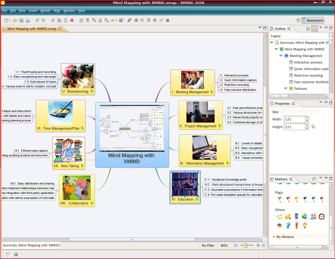Open the Insert menu
The width and height of the screenshot is (335, 259).
(33, 11)
